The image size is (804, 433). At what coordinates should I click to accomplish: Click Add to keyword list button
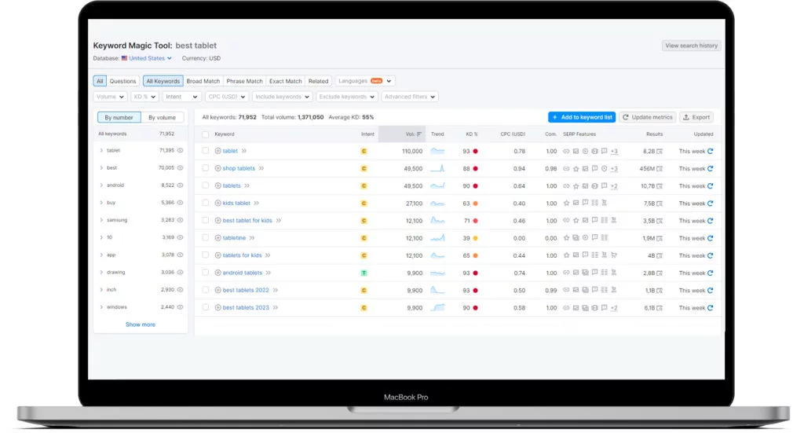point(582,118)
